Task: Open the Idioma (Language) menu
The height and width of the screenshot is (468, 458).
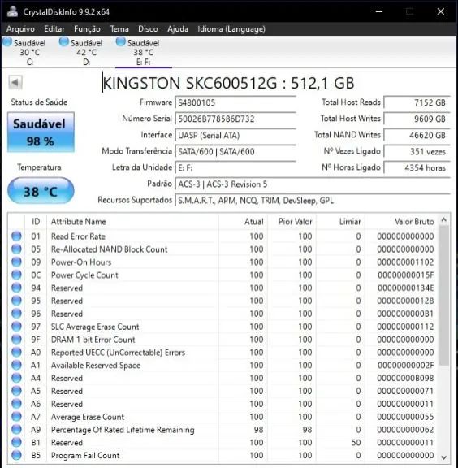Action: coord(231,29)
